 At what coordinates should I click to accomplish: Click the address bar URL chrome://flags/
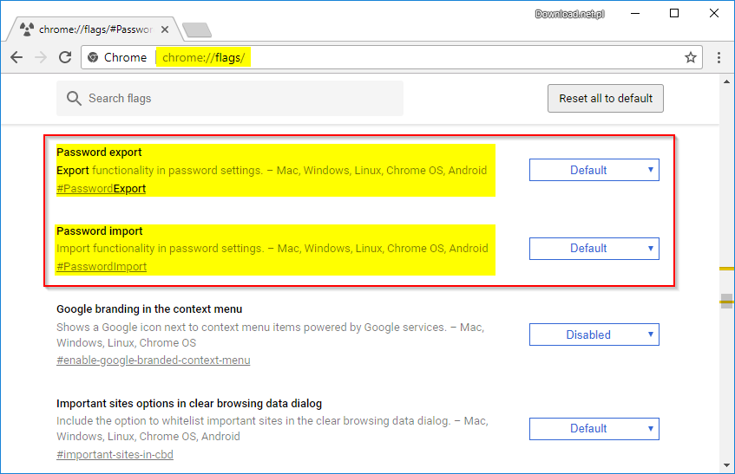coord(203,57)
